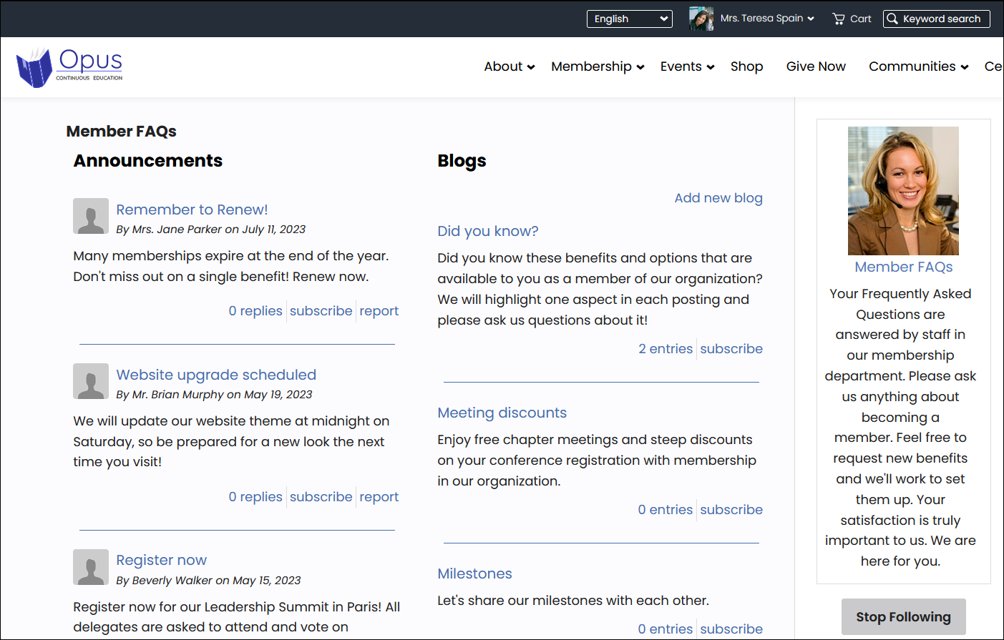Open the Meeting discounts blog
This screenshot has height=640, width=1004.
(x=502, y=413)
